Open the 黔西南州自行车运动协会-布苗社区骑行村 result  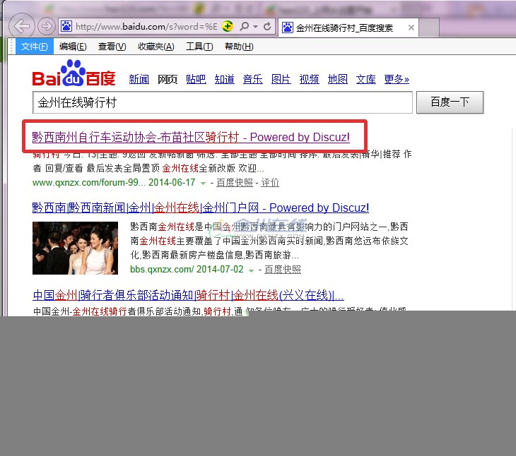pyautogui.click(x=191, y=137)
